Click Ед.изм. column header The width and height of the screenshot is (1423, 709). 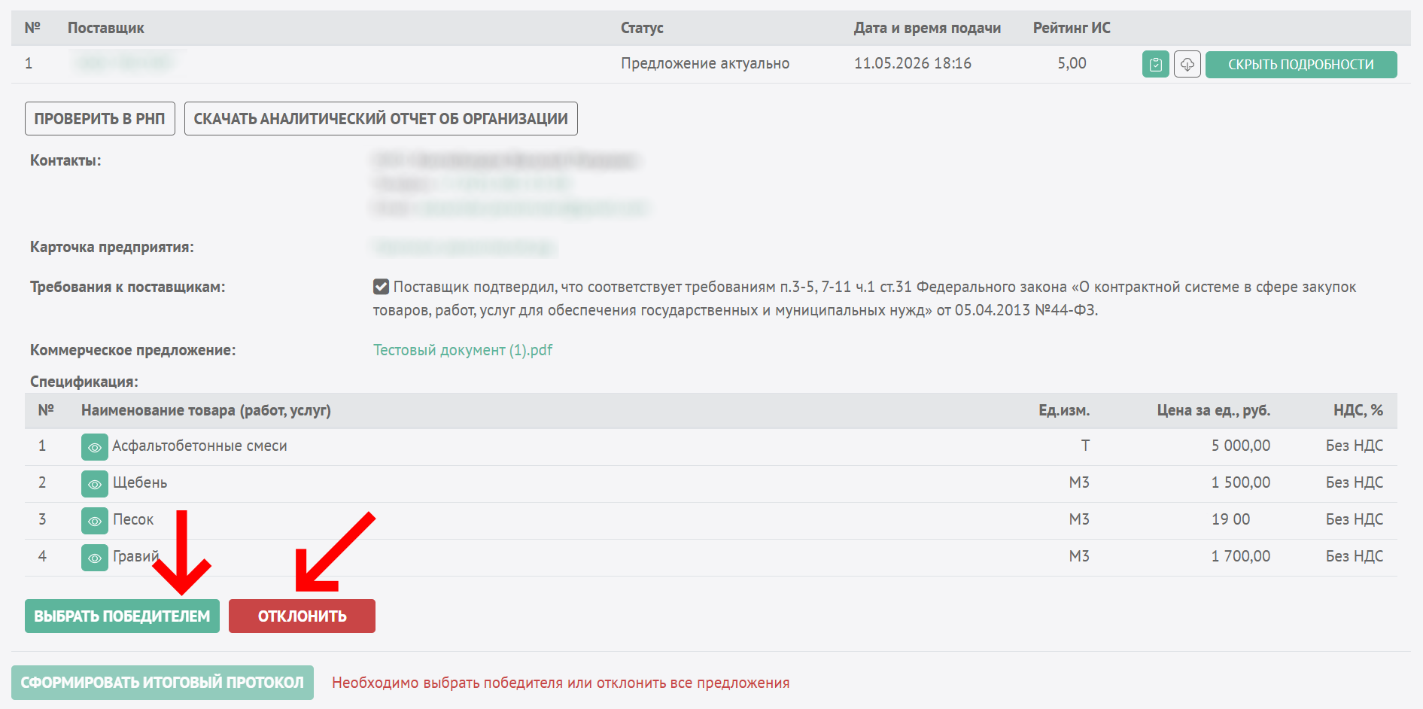pos(1064,410)
